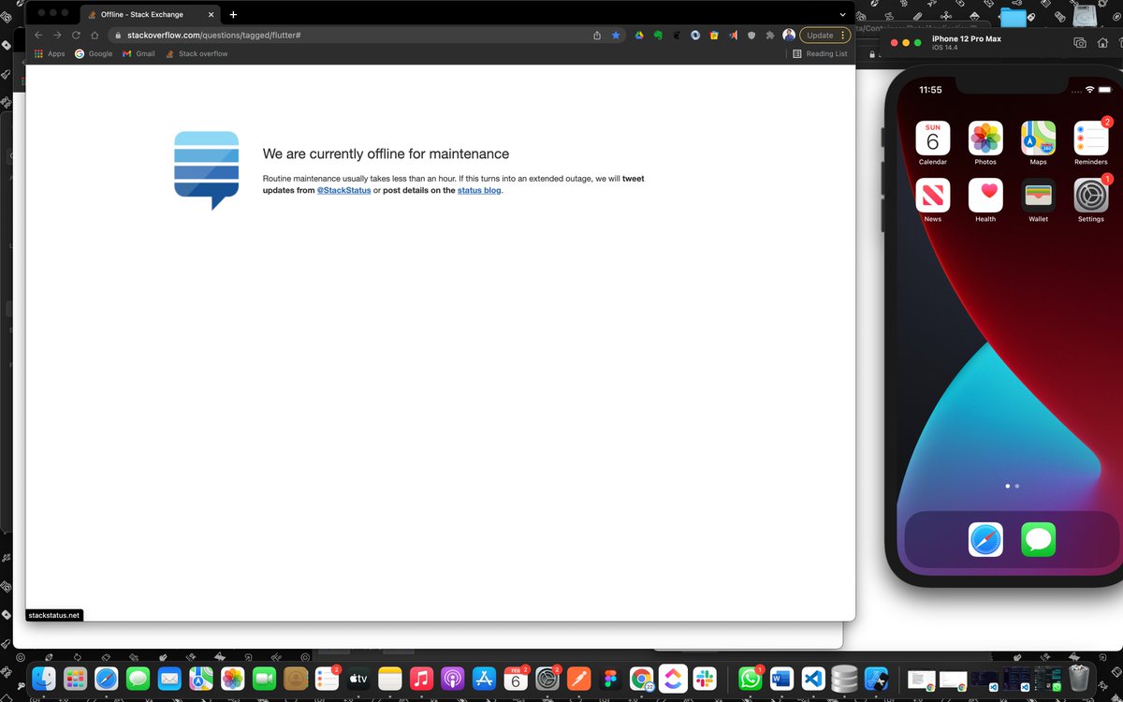Open Calendar app in the iPhone simulator

[932, 138]
